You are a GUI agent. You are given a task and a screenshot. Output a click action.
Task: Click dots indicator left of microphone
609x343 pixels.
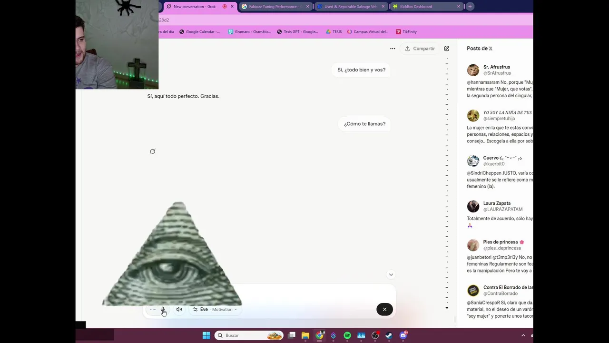(x=153, y=309)
